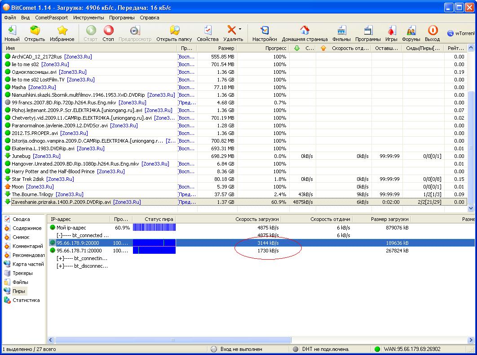Open Свойства toolbar icon
Image resolution: width=477 pixels, height=355 pixels.
208,31
